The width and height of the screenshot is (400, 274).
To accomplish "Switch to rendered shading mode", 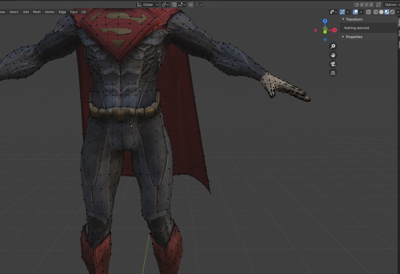I will click(x=392, y=12).
